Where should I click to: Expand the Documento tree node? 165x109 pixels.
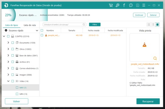(8, 43)
